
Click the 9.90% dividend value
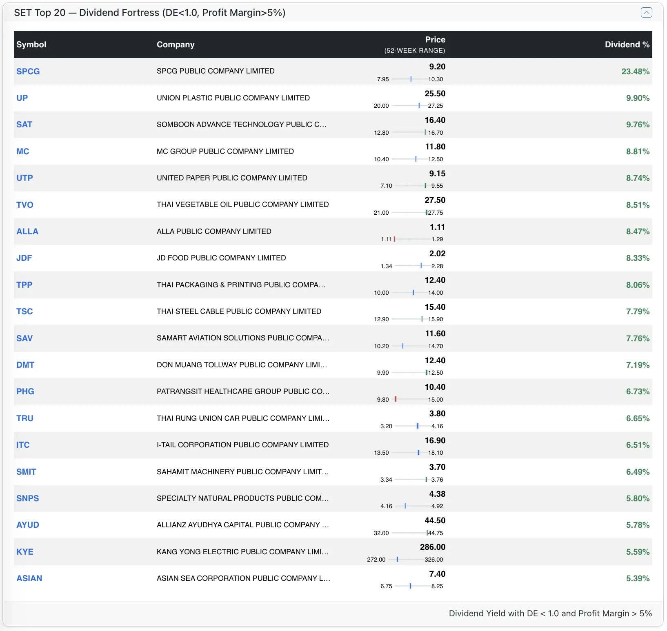click(638, 98)
